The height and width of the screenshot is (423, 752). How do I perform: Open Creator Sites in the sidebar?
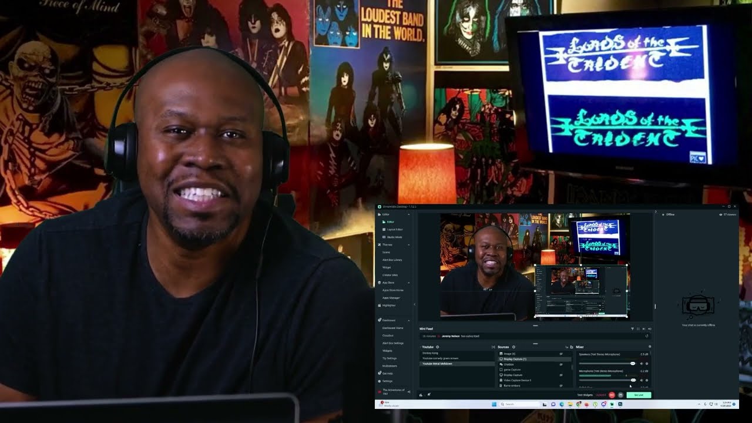pyautogui.click(x=390, y=275)
